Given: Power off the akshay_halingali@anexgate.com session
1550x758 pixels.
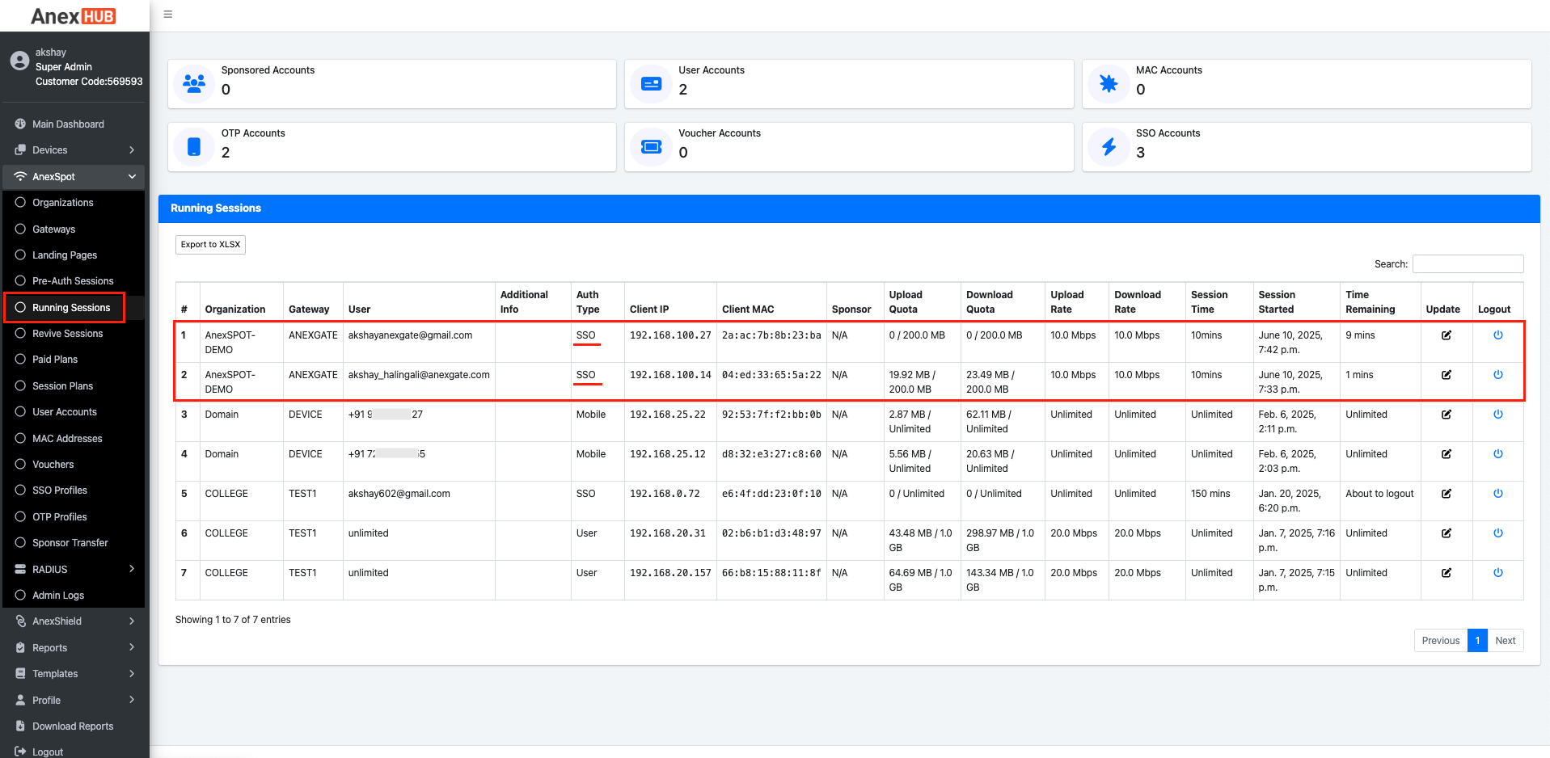Looking at the screenshot, I should [x=1499, y=374].
